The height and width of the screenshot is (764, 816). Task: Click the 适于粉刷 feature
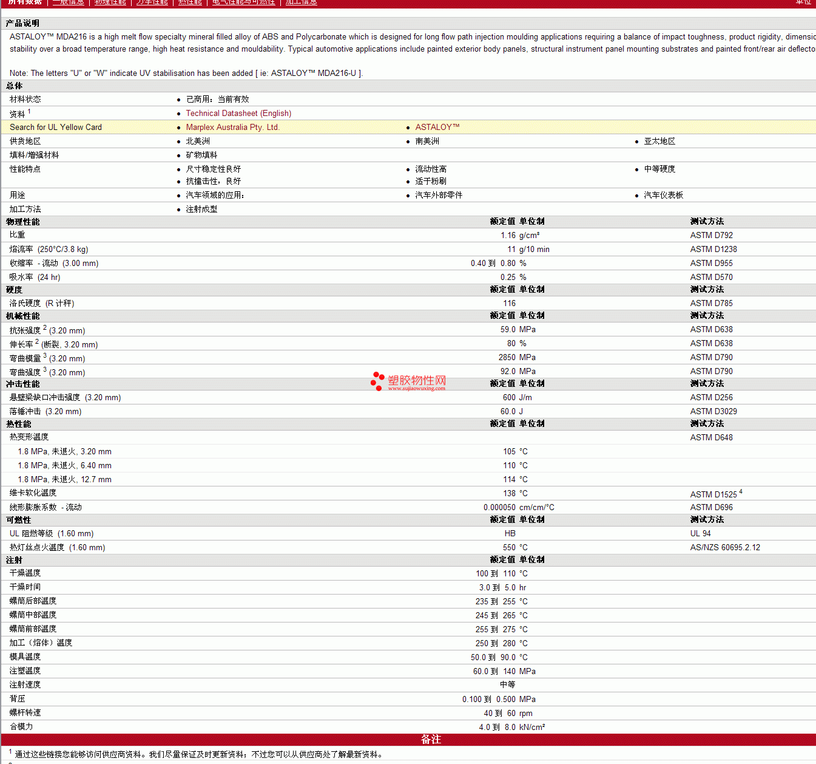(x=431, y=182)
